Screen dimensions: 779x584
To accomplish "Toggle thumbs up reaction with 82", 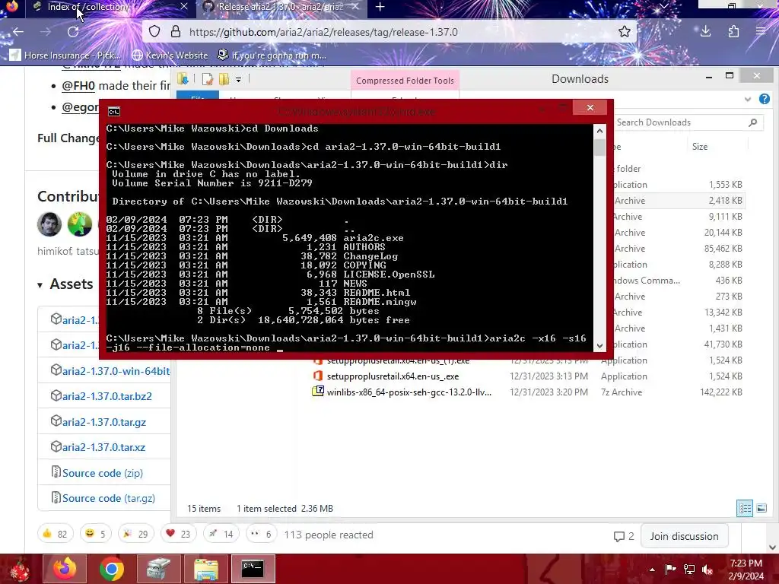I will pos(55,534).
